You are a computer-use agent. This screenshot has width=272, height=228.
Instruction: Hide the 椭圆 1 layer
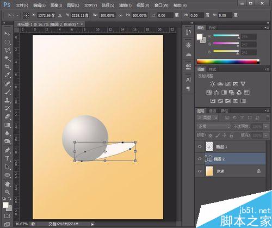[x=200, y=146]
